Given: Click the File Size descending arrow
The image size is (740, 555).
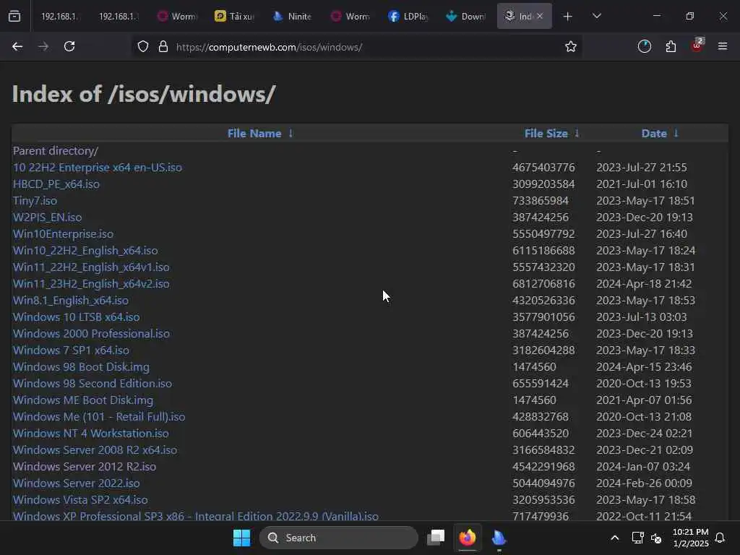Looking at the screenshot, I should (x=577, y=134).
